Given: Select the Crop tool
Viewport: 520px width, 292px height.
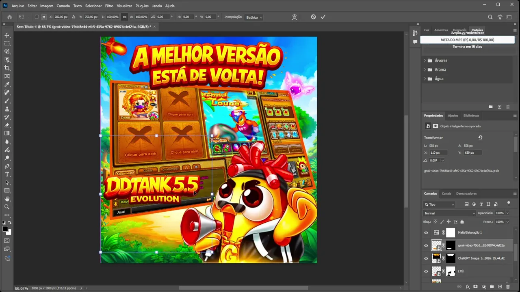Looking at the screenshot, I should pyautogui.click(x=7, y=68).
